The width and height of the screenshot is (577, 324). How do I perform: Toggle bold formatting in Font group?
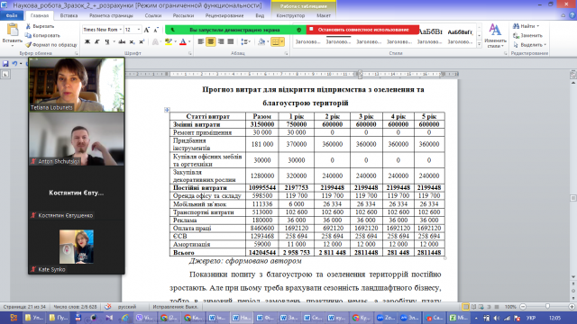(x=87, y=42)
